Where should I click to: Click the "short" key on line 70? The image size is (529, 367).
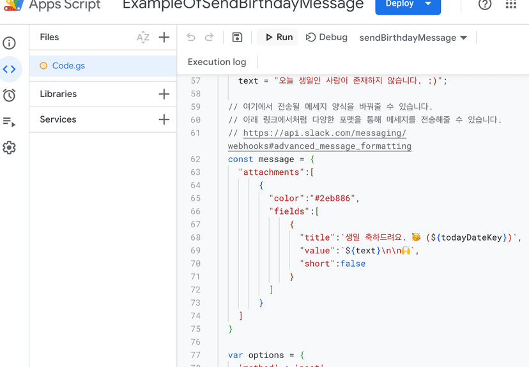tap(317, 264)
